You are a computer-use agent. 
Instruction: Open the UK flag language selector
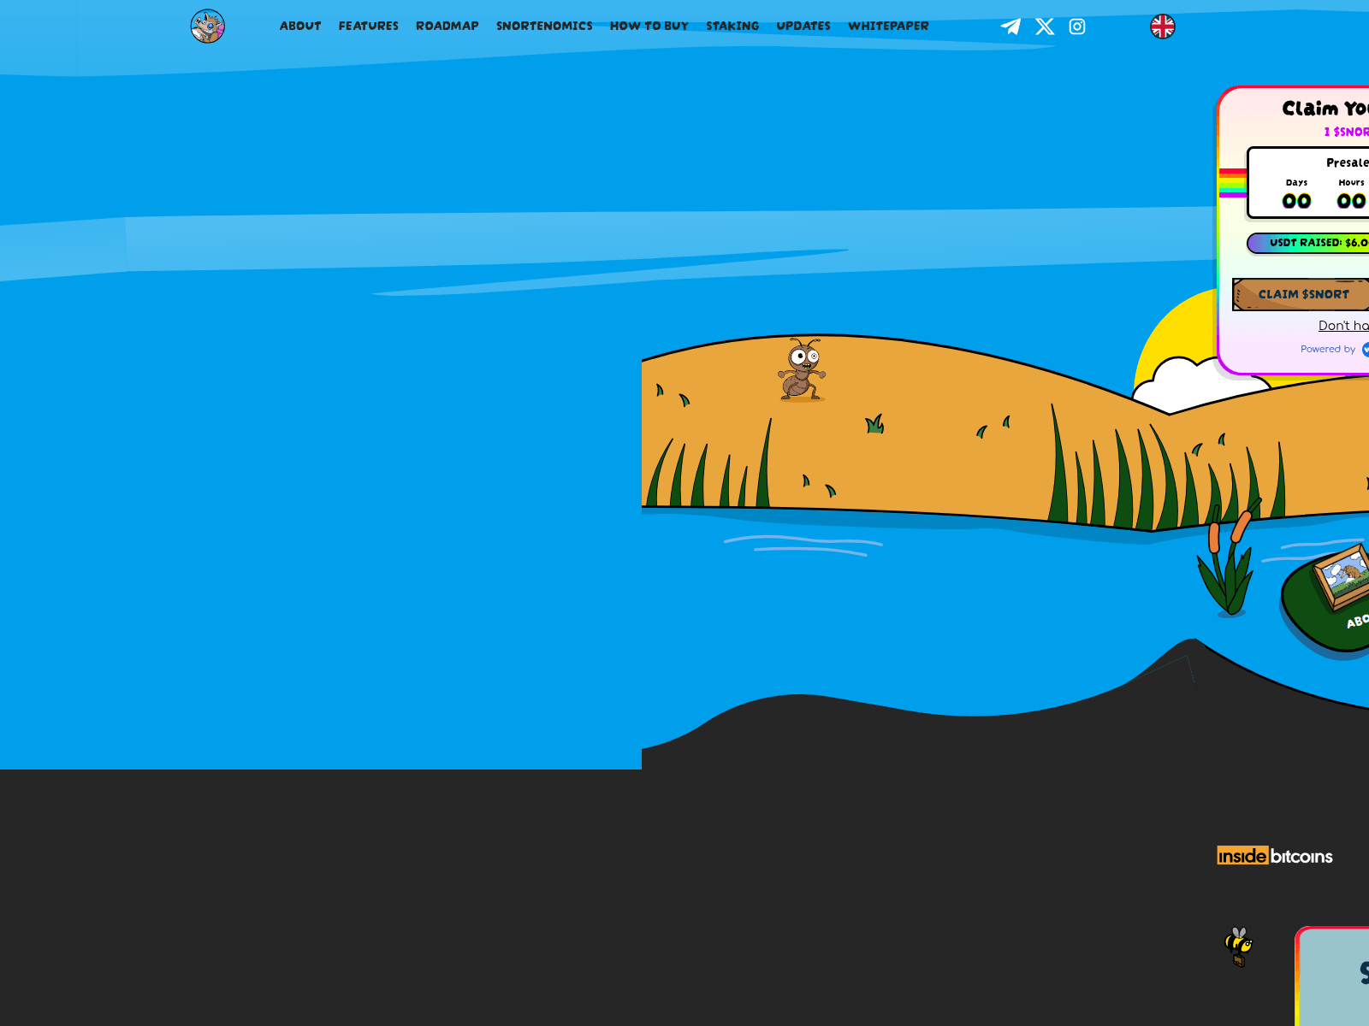coord(1162,27)
